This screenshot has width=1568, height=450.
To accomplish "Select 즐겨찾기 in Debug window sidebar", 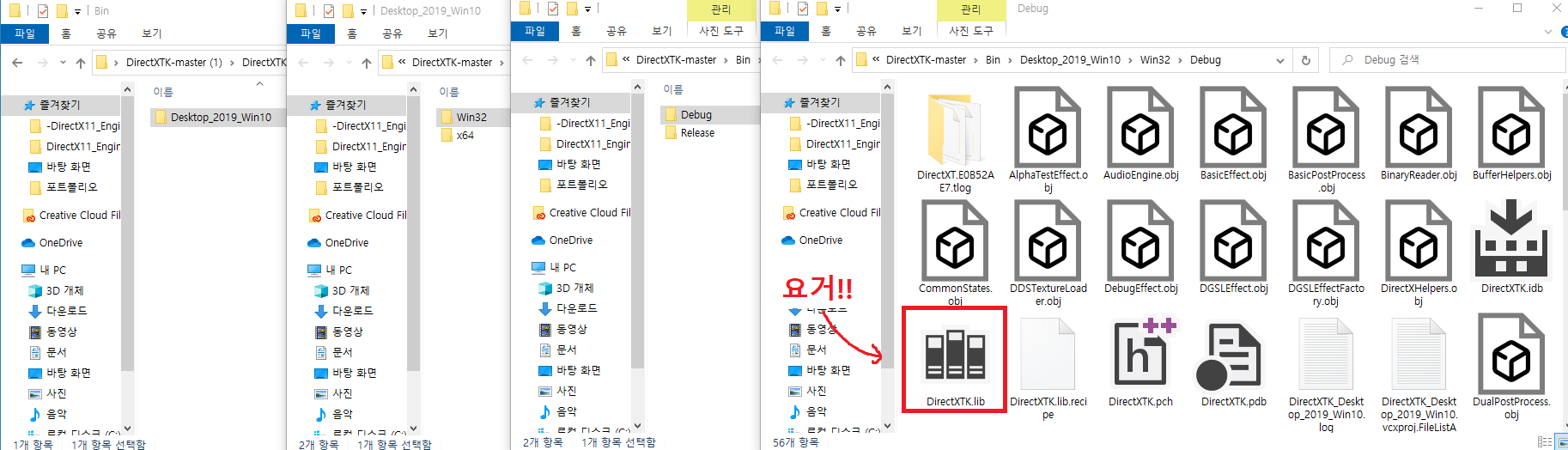I will tap(820, 102).
